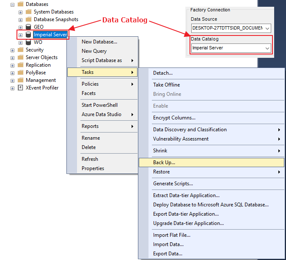Screen dimensions: 286x260
Task: Click the GEO database cylinder icon
Action: (28, 27)
